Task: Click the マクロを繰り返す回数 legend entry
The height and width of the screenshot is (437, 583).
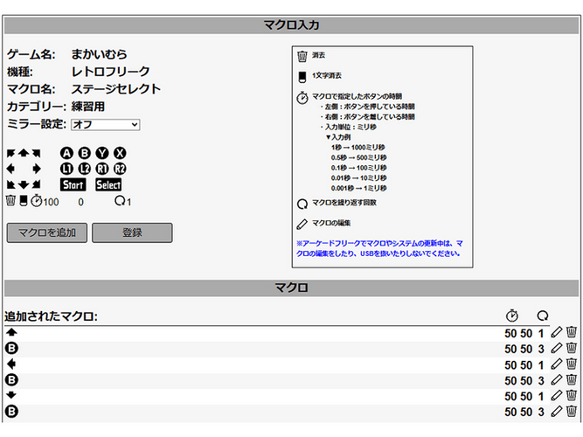Action: click(x=344, y=203)
